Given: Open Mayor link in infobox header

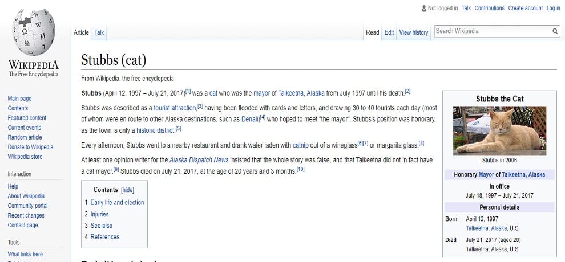Looking at the screenshot, I should click(486, 175).
